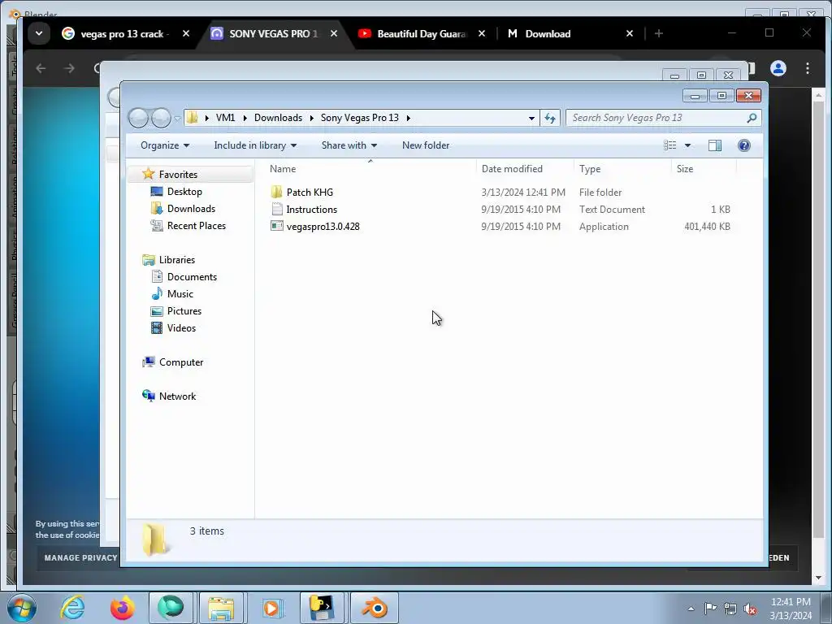Show the preview pane icon
The height and width of the screenshot is (624, 832).
click(715, 145)
